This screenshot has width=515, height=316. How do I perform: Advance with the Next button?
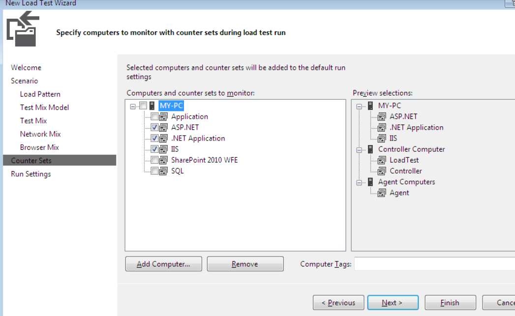click(x=393, y=303)
